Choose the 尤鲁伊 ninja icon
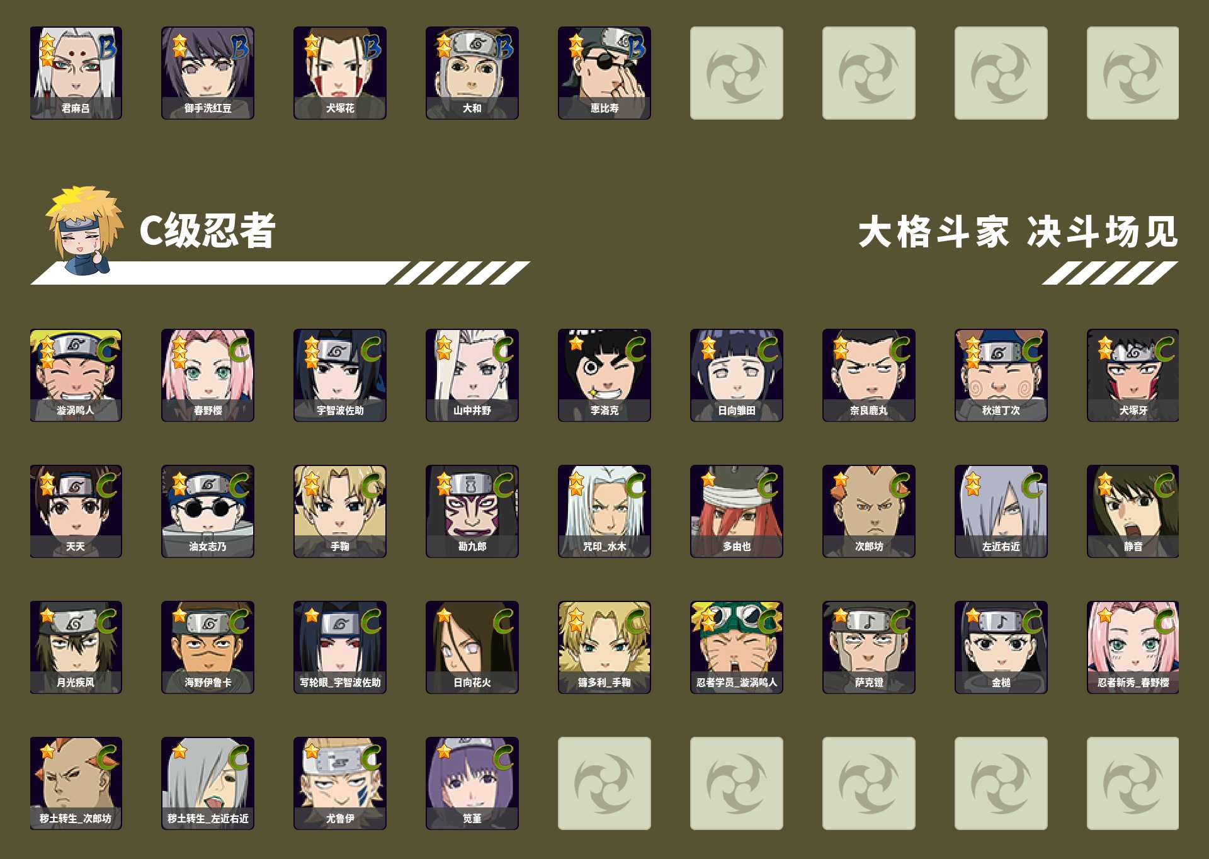 (340, 783)
